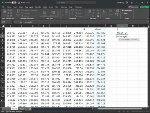
Task: Click in the Search box
Action: [76, 3]
